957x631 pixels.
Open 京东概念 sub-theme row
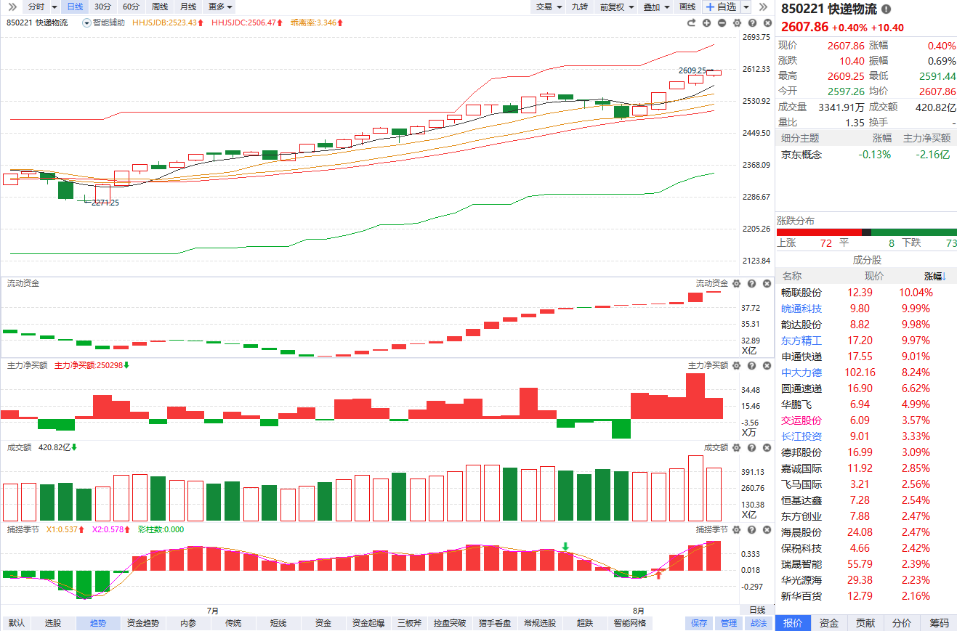866,155
